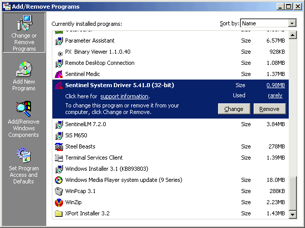Click the Parameter Assistant installer icon
Screen dimensions: 305x228
pos(59,41)
